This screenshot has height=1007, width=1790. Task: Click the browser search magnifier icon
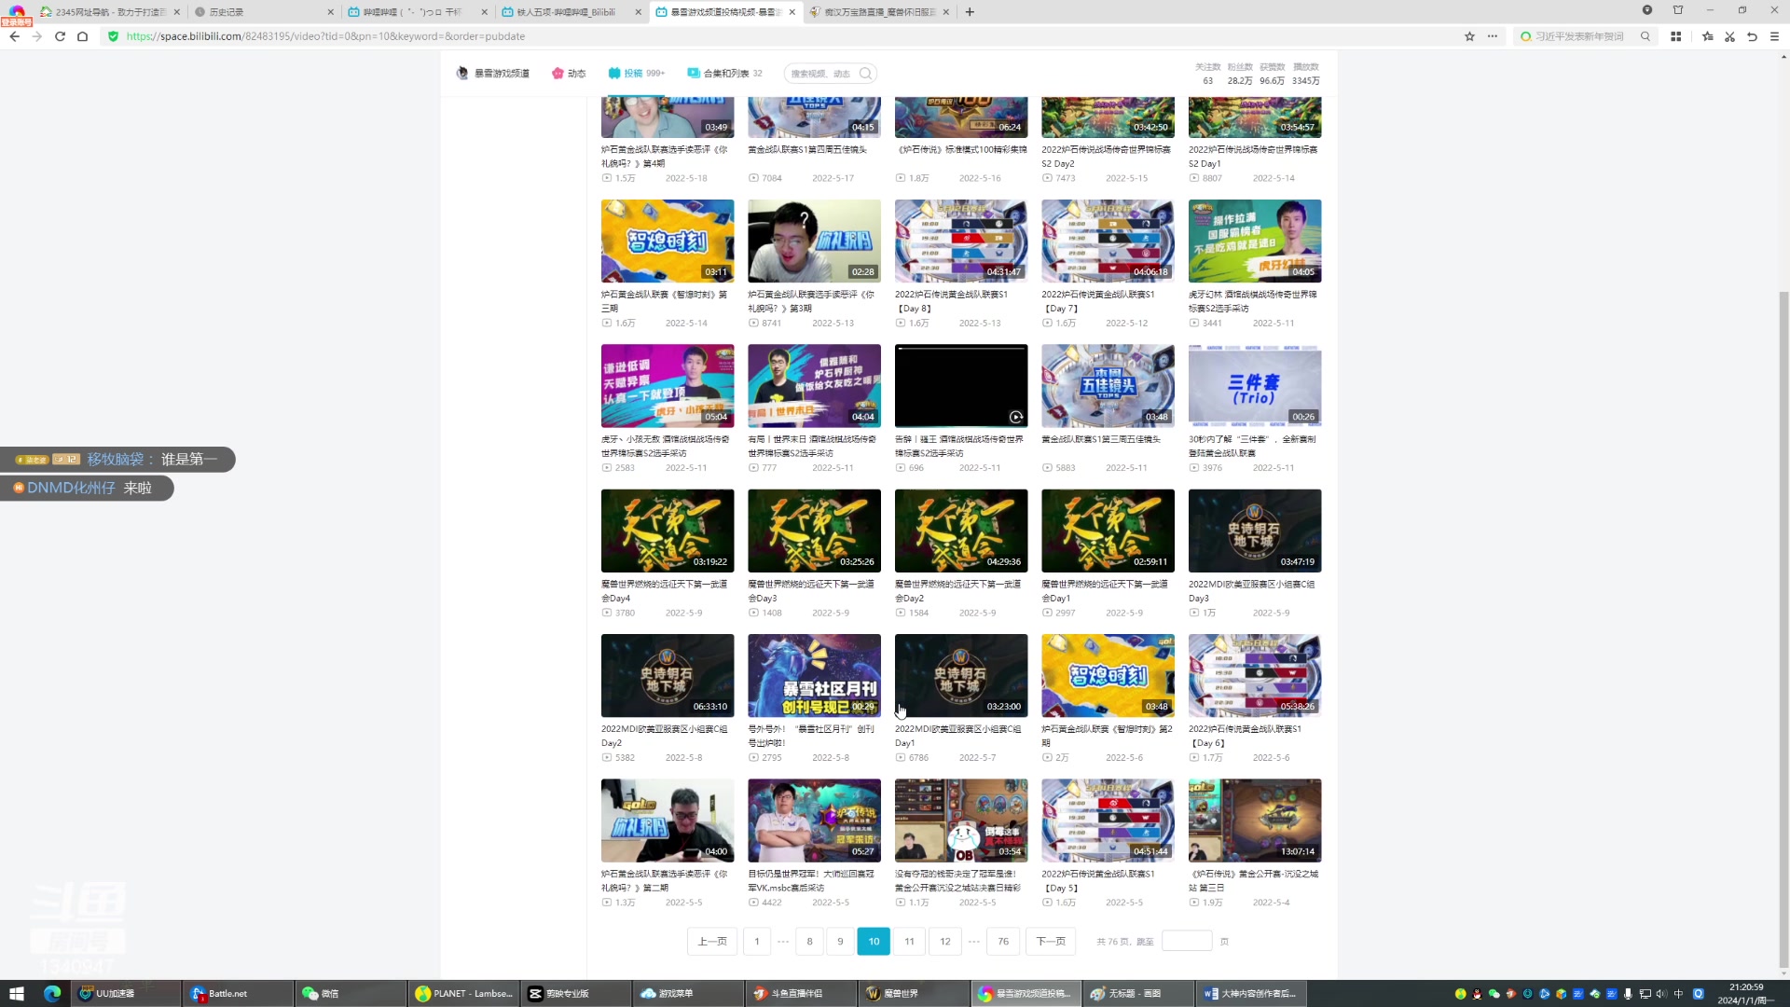[x=1645, y=36]
